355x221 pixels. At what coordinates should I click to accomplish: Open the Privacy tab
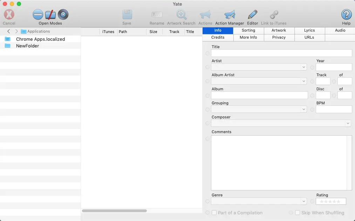coord(279,38)
